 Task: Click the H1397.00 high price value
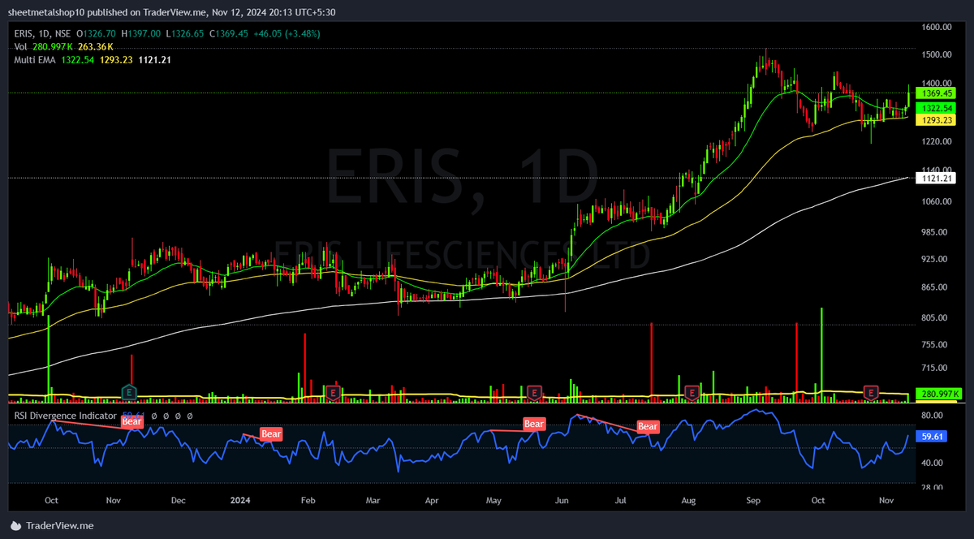pyautogui.click(x=141, y=34)
